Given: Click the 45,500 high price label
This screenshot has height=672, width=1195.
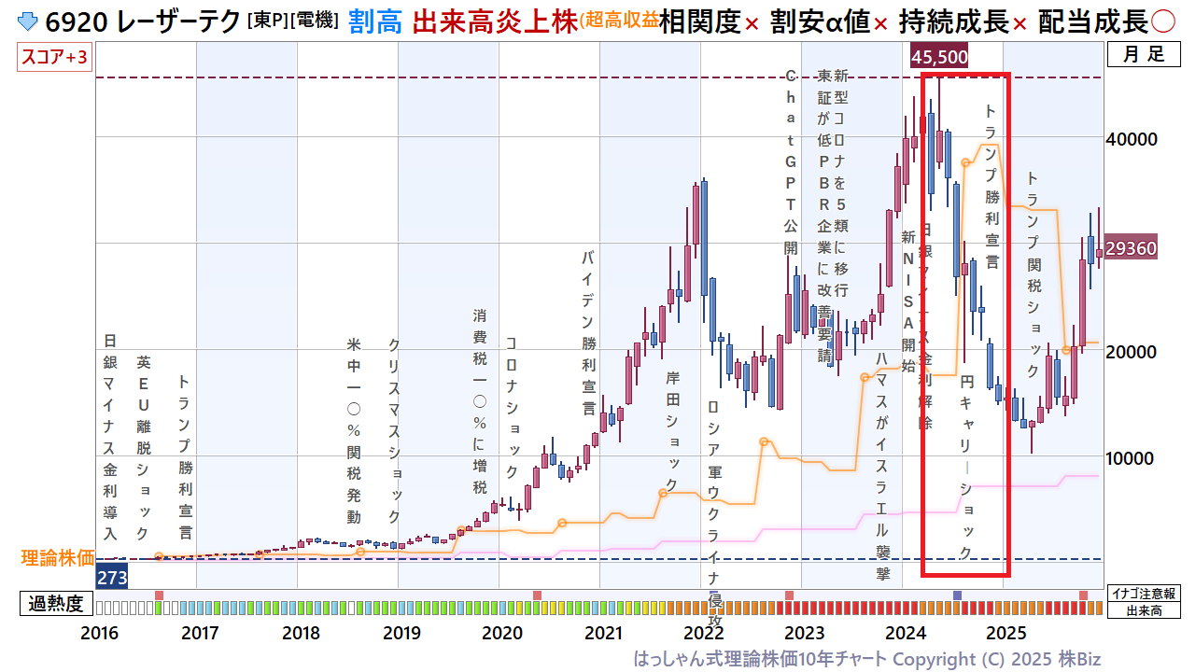Looking at the screenshot, I should pyautogui.click(x=939, y=56).
